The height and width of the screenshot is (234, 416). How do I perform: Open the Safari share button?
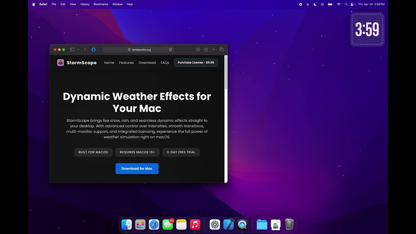click(206, 50)
